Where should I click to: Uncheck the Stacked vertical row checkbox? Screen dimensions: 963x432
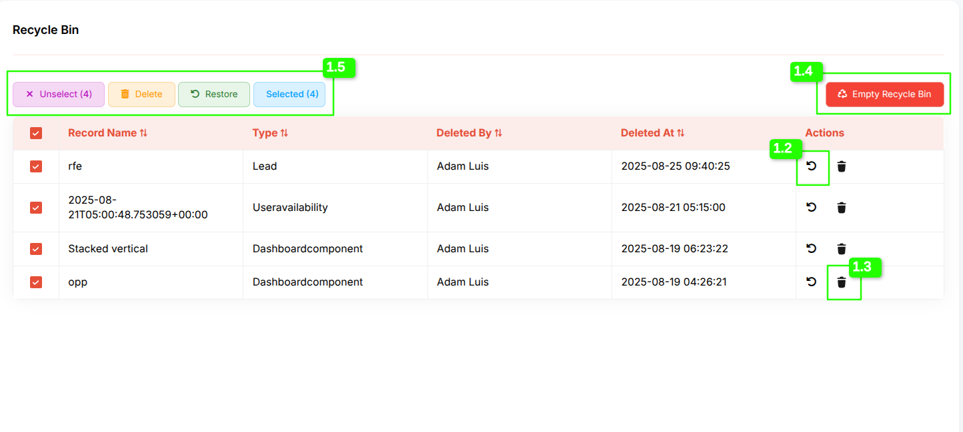click(x=36, y=249)
